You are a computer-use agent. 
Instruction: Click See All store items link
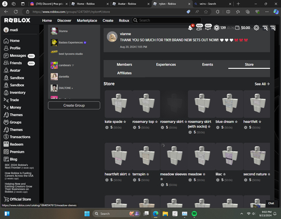pos(262,84)
